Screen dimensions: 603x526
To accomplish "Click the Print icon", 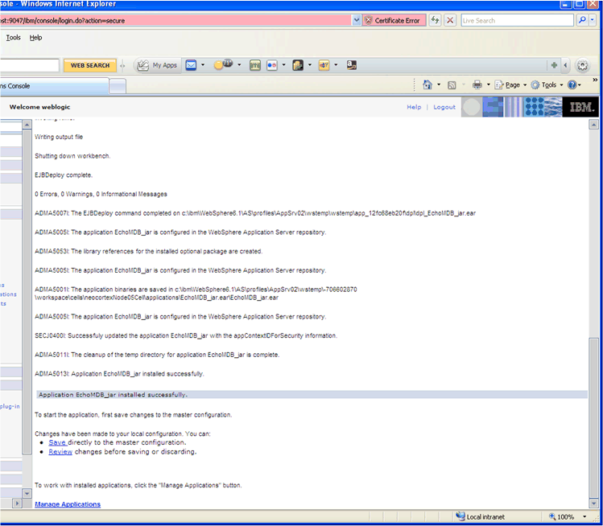I will coord(477,85).
